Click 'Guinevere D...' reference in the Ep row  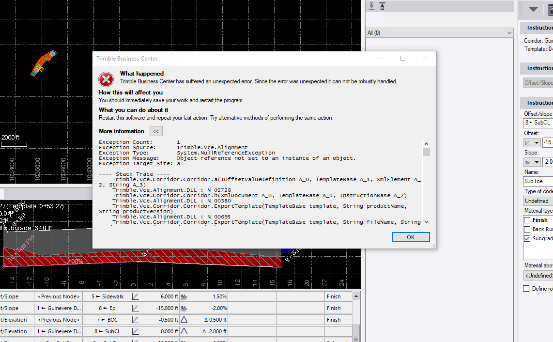point(59,308)
